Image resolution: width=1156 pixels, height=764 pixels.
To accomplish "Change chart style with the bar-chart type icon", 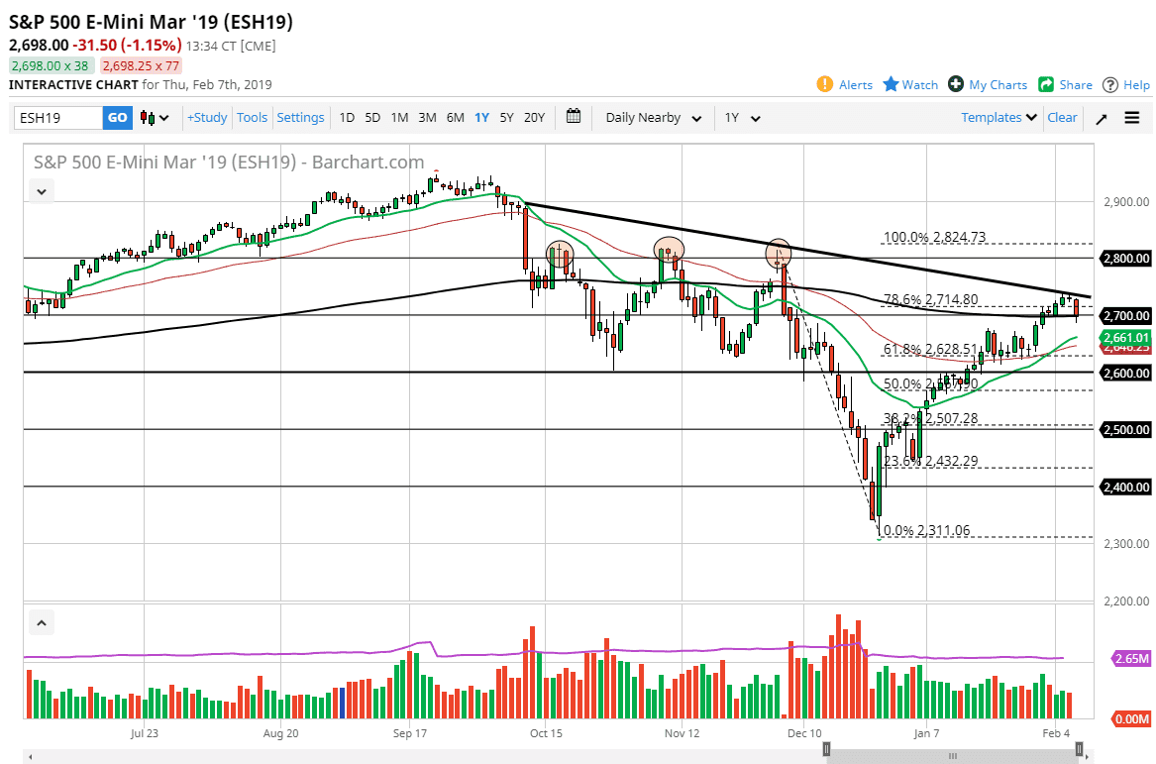I will (151, 117).
